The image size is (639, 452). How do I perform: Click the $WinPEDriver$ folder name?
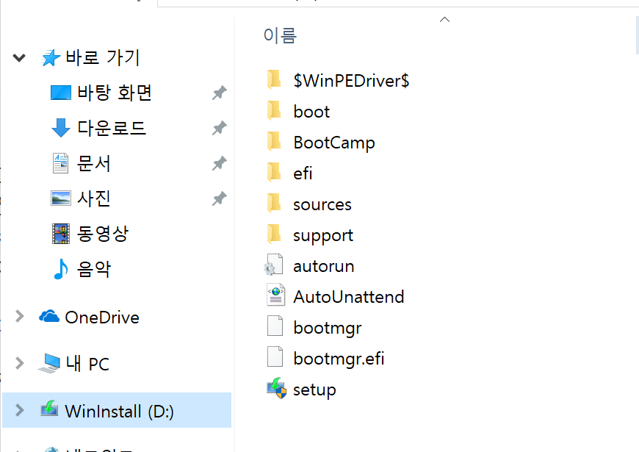[x=351, y=81]
